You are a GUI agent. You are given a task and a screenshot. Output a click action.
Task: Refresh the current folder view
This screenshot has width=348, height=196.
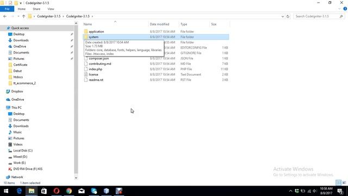click(288, 16)
